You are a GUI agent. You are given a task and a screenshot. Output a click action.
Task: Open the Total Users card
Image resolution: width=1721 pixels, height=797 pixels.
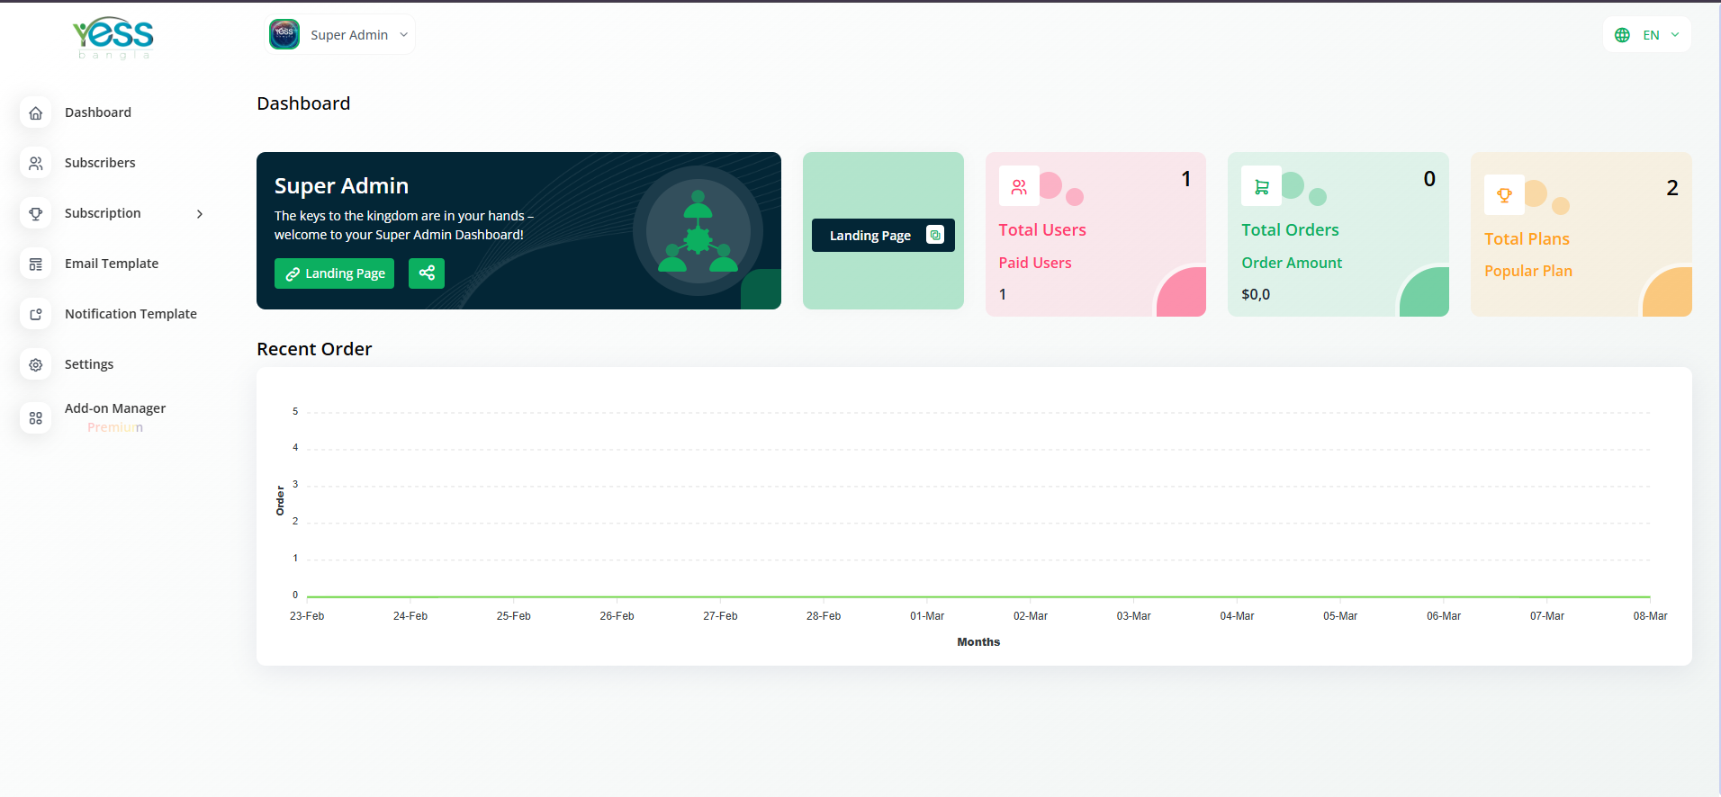(1095, 234)
